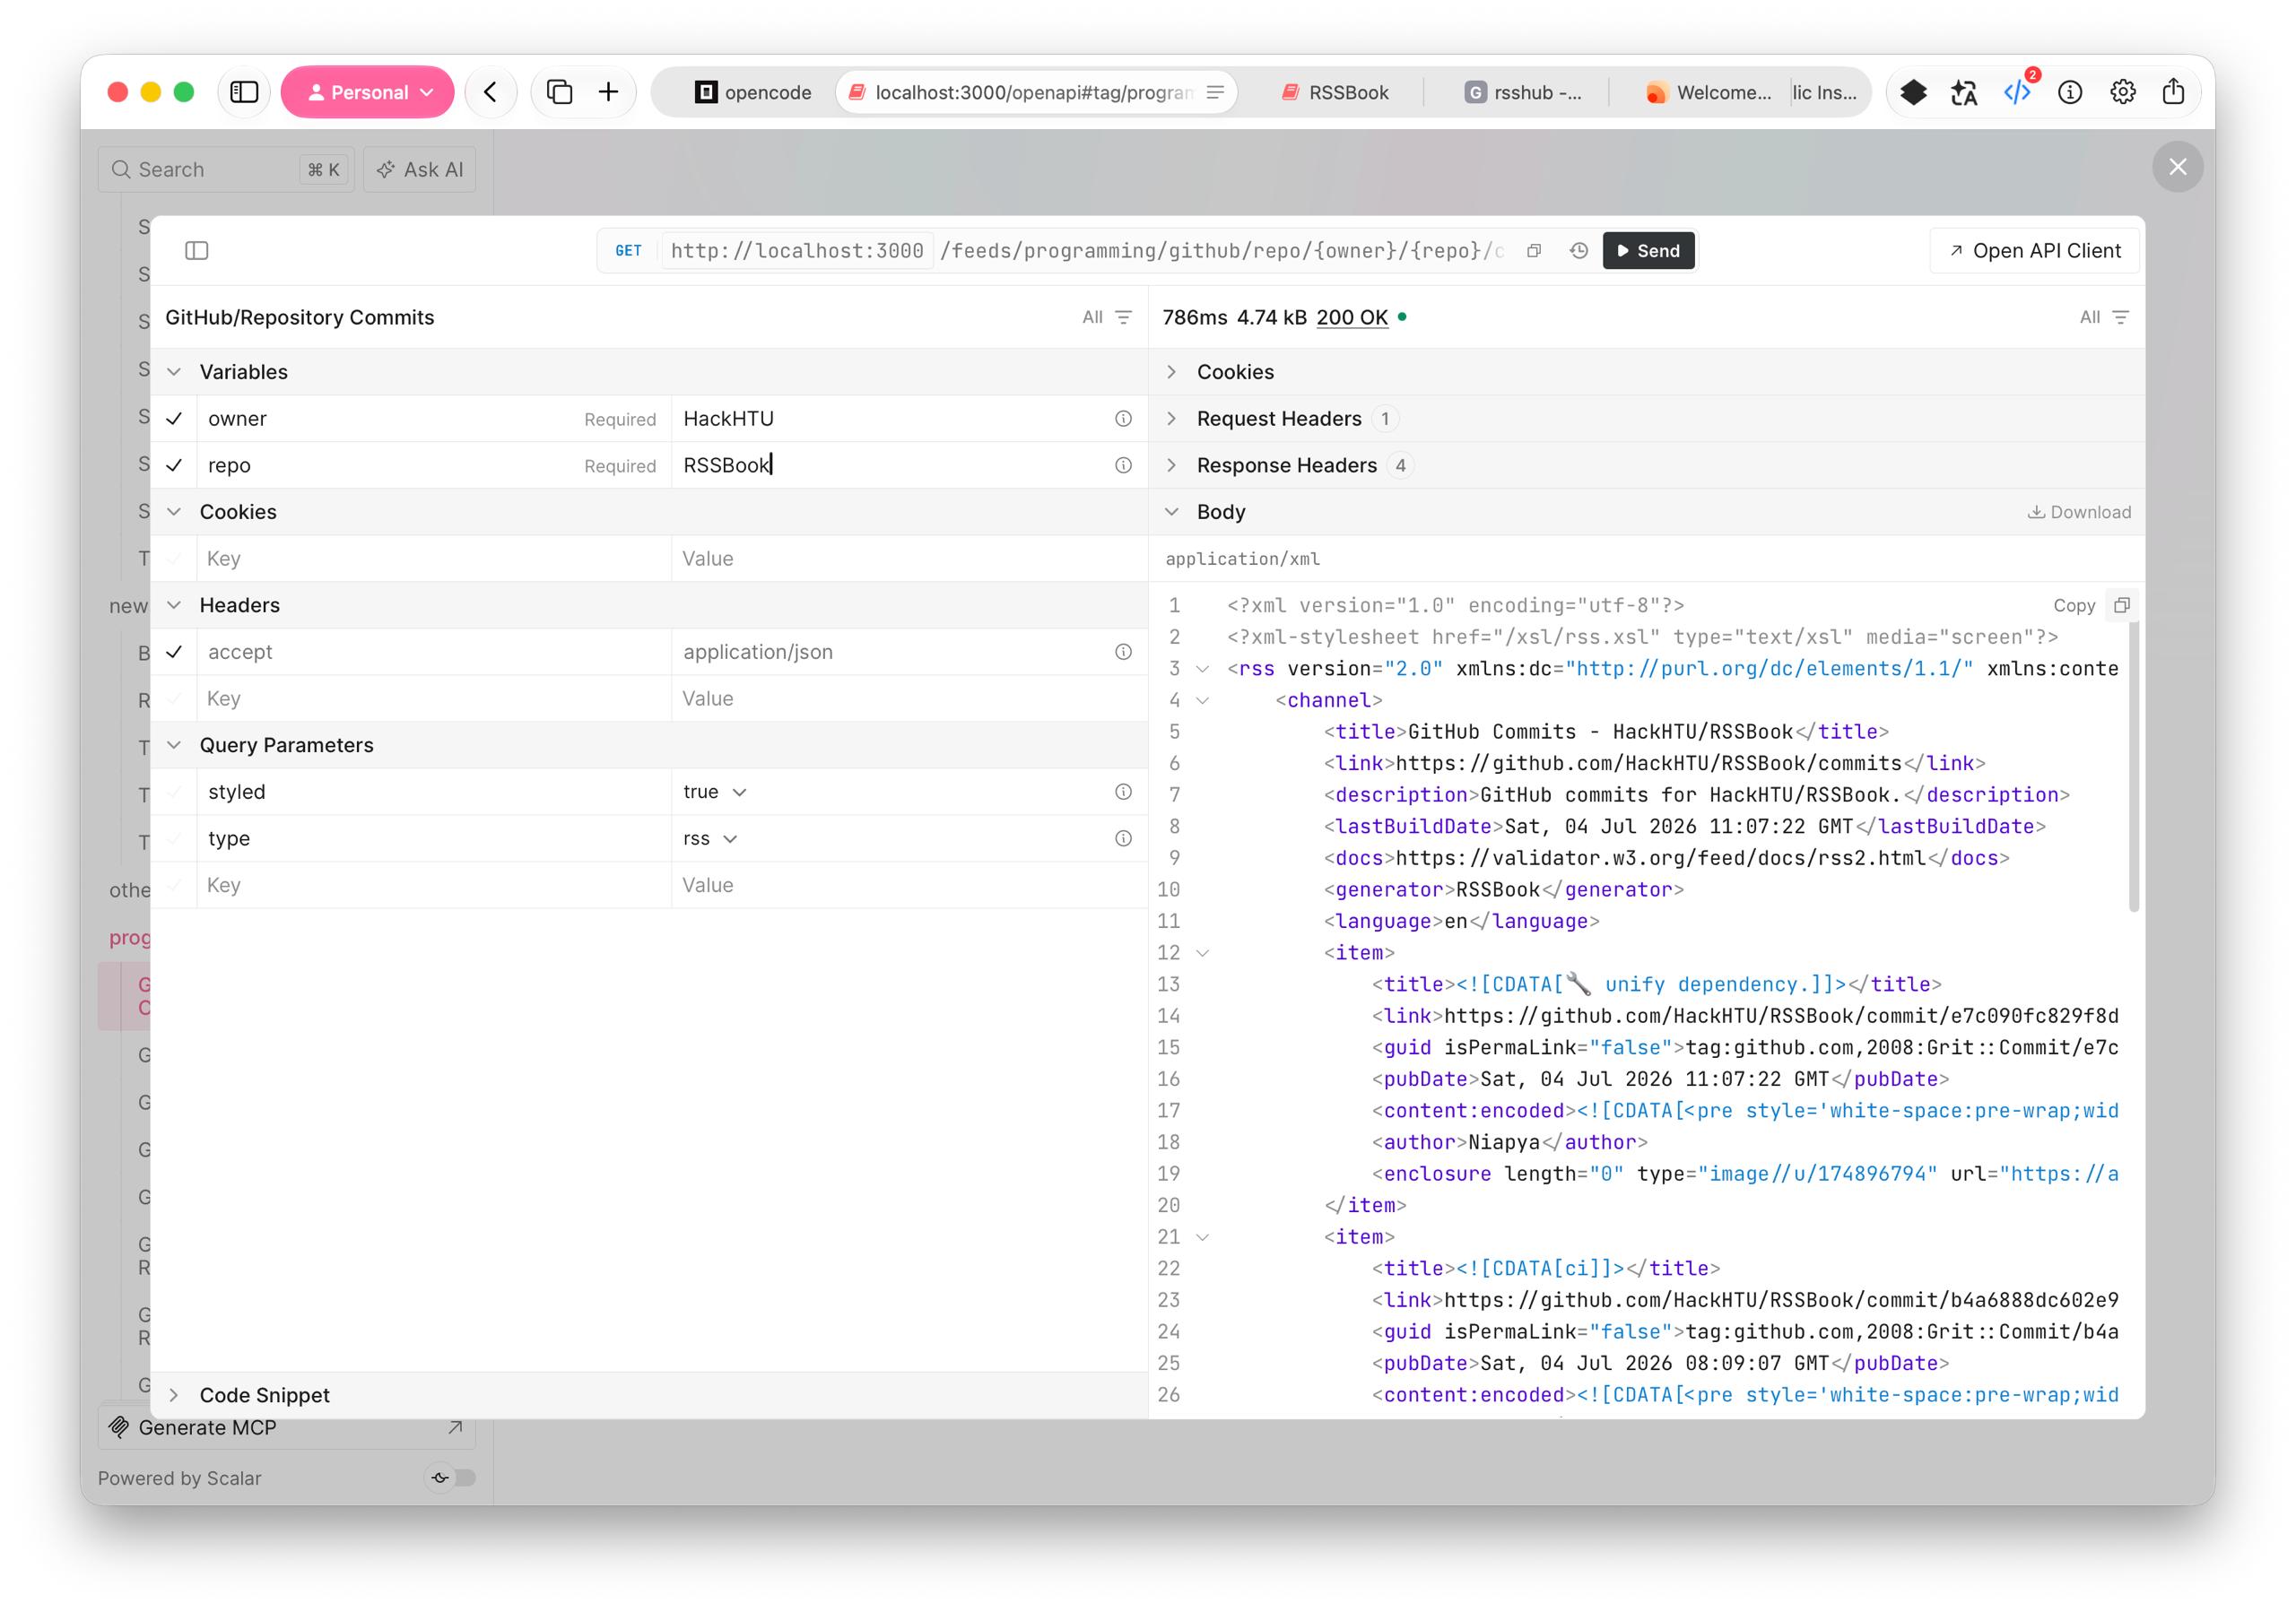Click the Copy label above XML response
The width and height of the screenshot is (2296, 1612).
2074,606
